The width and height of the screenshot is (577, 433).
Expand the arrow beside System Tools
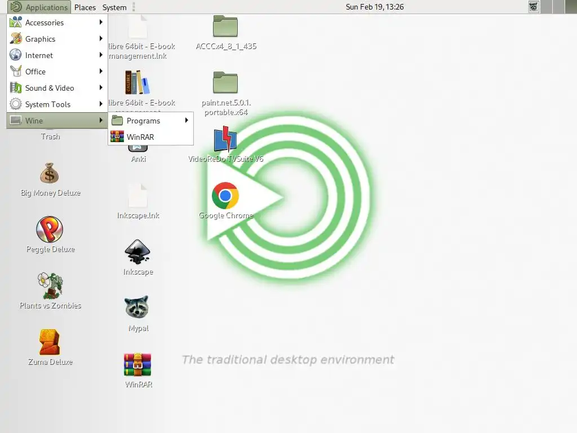(101, 104)
